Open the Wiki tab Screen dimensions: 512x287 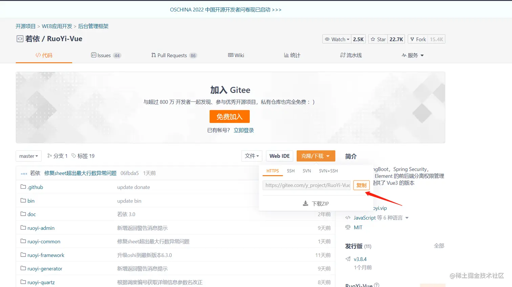pyautogui.click(x=236, y=55)
